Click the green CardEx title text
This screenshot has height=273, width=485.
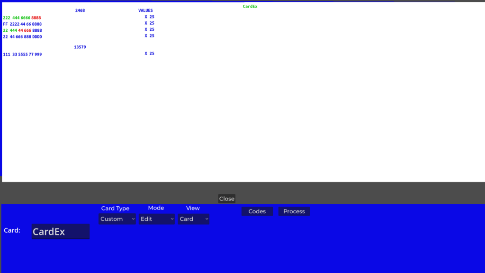[250, 7]
